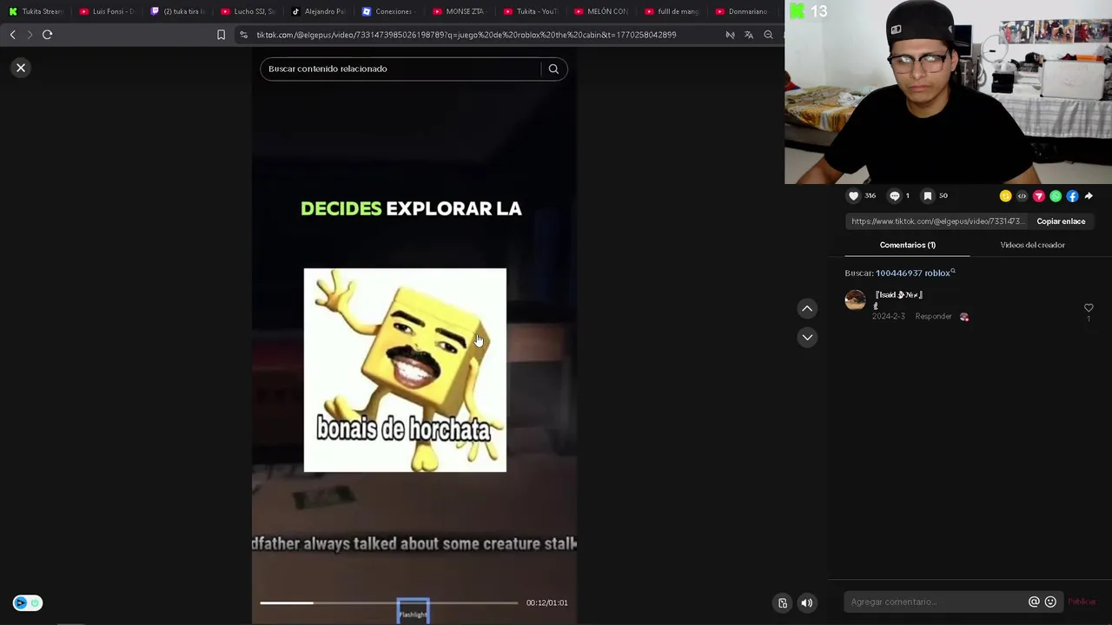1112x625 pixels.
Task: Select the video link text field
Action: pyautogui.click(x=937, y=221)
